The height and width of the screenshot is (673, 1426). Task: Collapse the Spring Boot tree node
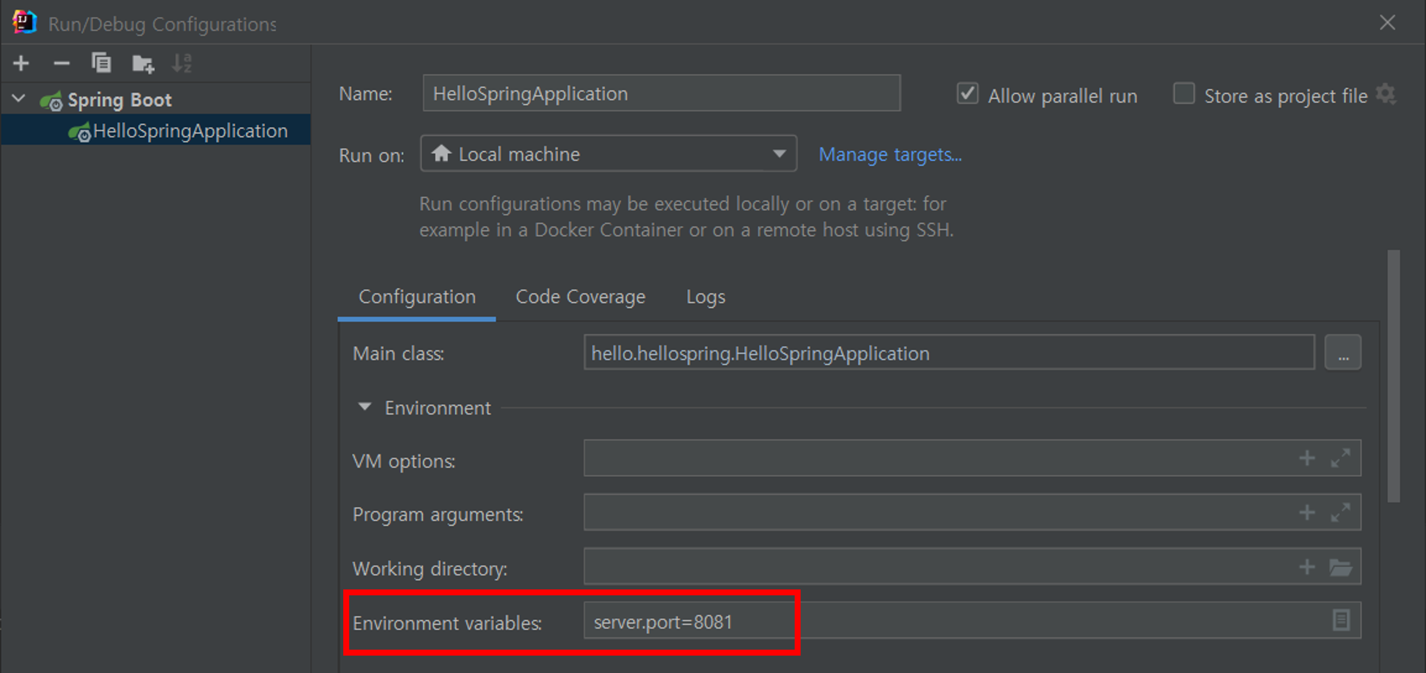tap(19, 99)
